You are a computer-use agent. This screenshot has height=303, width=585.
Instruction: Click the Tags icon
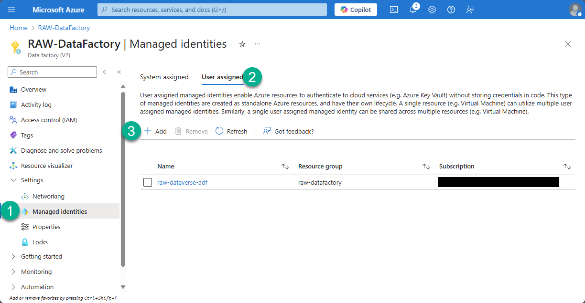click(x=13, y=135)
